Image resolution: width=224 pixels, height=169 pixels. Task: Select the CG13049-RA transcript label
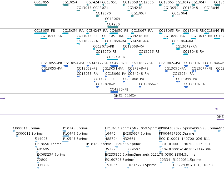coord(186,46)
